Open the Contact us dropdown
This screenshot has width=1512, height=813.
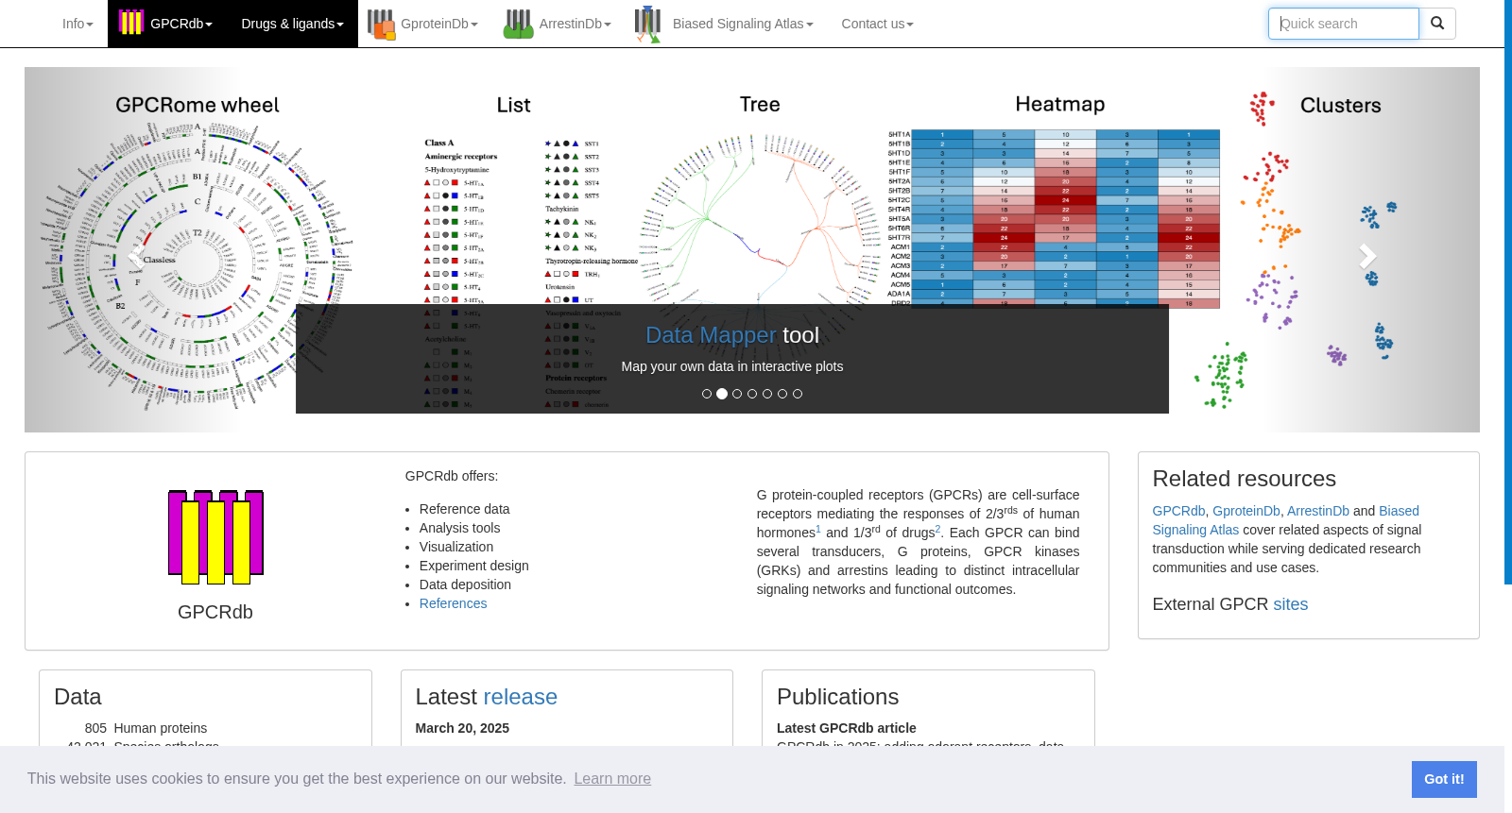(x=877, y=24)
